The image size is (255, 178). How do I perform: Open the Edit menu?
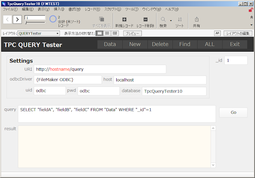(27, 9)
